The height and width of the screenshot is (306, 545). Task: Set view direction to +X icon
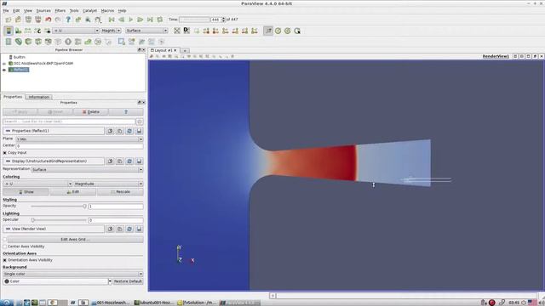tap(206, 31)
